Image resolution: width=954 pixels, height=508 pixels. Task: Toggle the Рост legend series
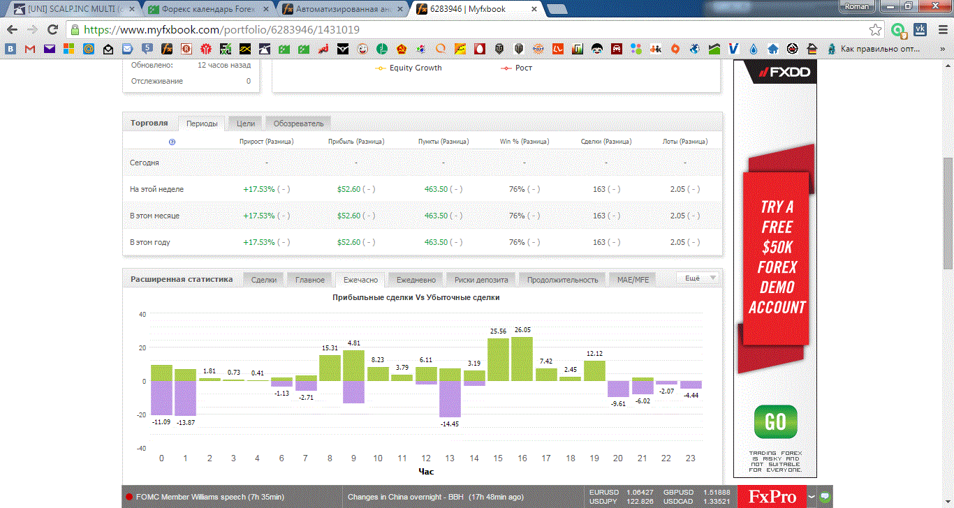pos(517,68)
